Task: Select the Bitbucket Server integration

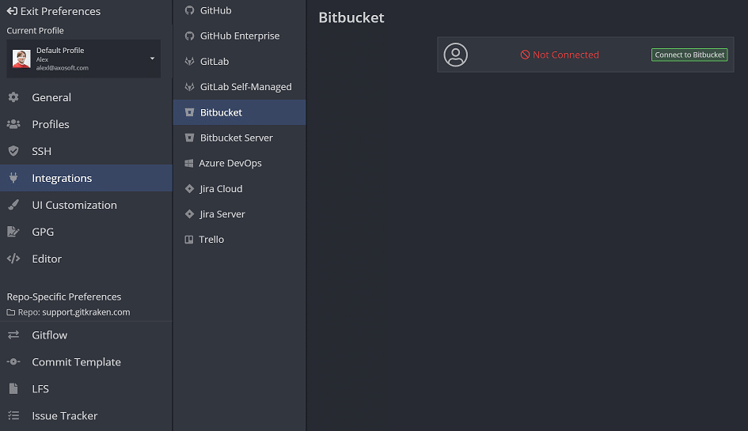Action: coord(240,138)
